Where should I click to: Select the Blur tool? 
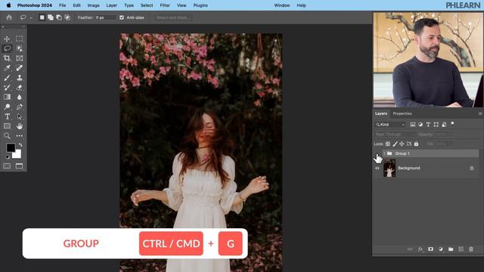(x=19, y=97)
